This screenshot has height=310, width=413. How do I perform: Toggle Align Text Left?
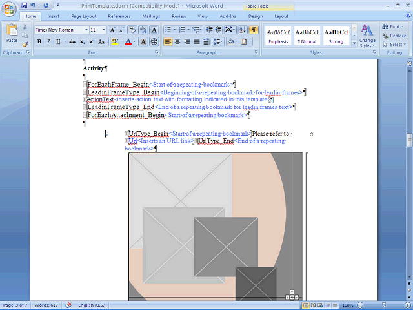(x=168, y=41)
